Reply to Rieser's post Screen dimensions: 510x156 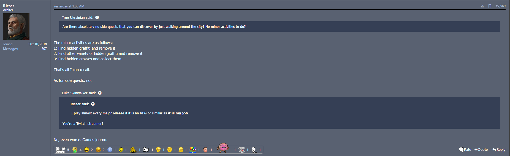[499, 149]
